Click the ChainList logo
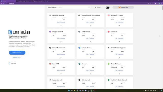Viewport: 163px width, 92px height. point(19,32)
